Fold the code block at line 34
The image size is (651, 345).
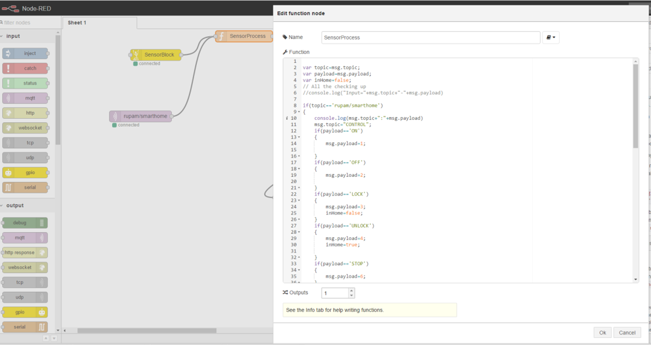click(299, 270)
